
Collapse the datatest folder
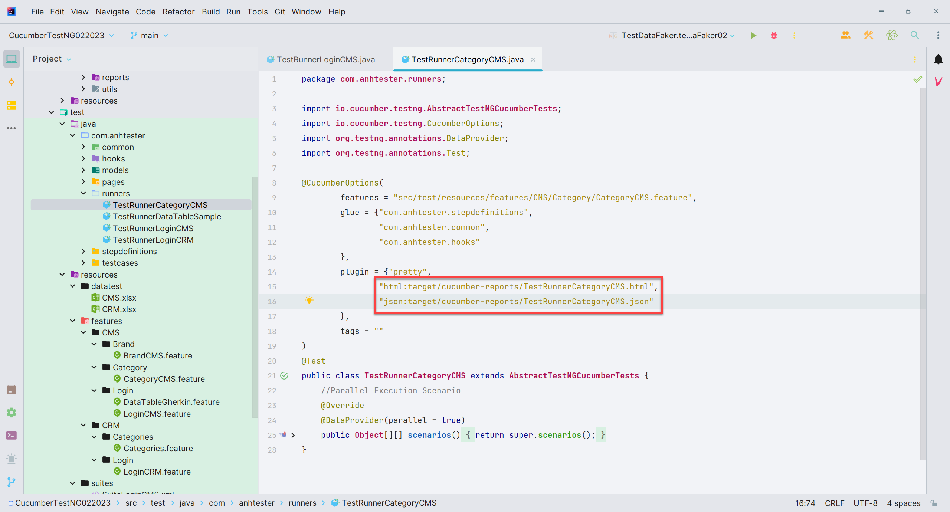pos(73,286)
